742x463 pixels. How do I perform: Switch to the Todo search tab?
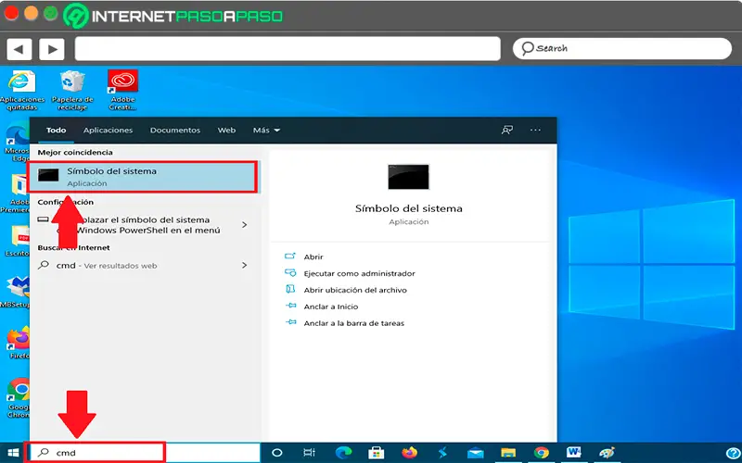coord(56,130)
